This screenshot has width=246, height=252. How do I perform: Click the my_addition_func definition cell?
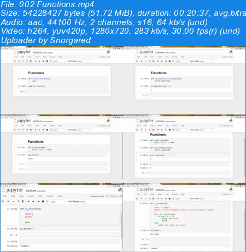coord(190,80)
